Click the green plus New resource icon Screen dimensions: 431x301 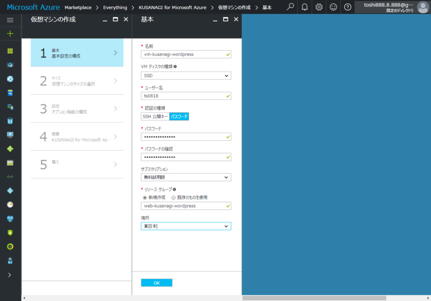coord(10,33)
